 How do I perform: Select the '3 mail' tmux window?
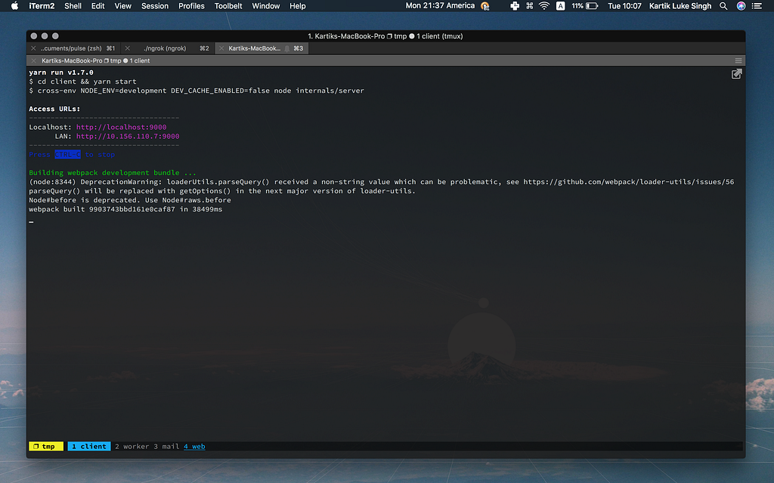(166, 447)
